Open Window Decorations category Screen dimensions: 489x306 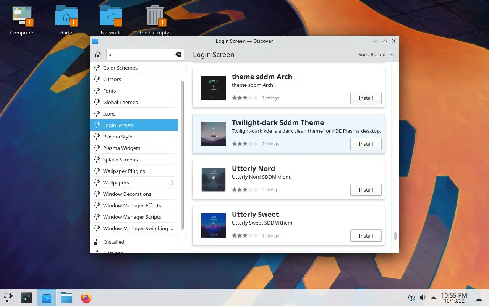[134, 194]
